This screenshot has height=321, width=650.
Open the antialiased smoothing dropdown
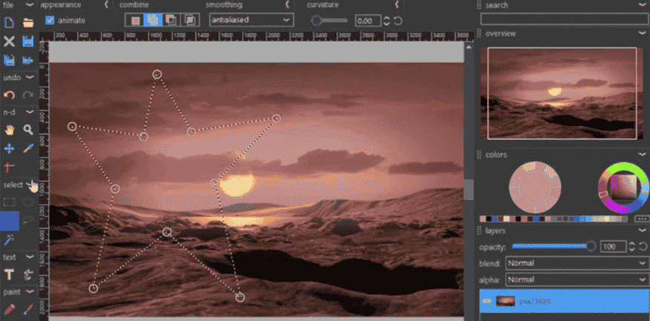(x=251, y=20)
